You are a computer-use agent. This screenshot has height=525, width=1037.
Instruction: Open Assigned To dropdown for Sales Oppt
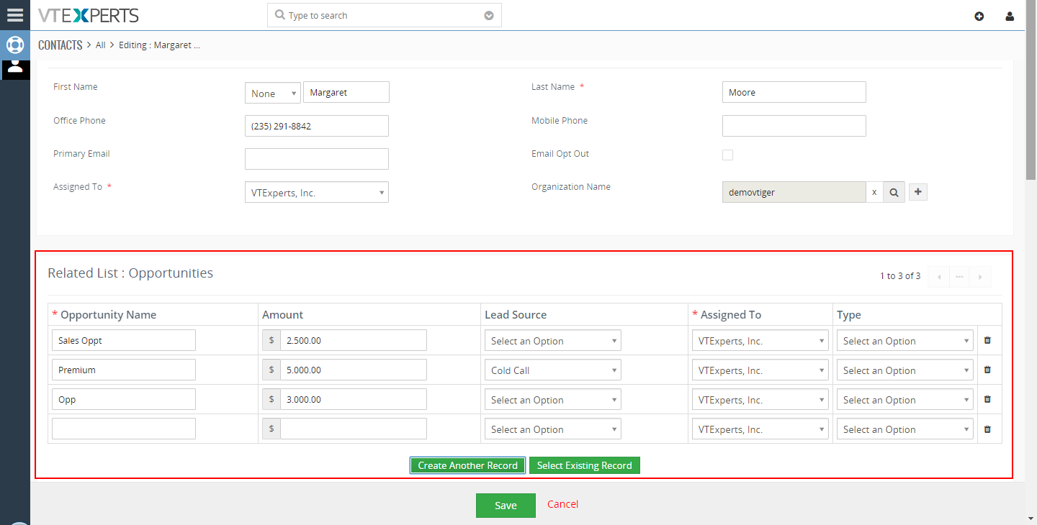tap(760, 341)
